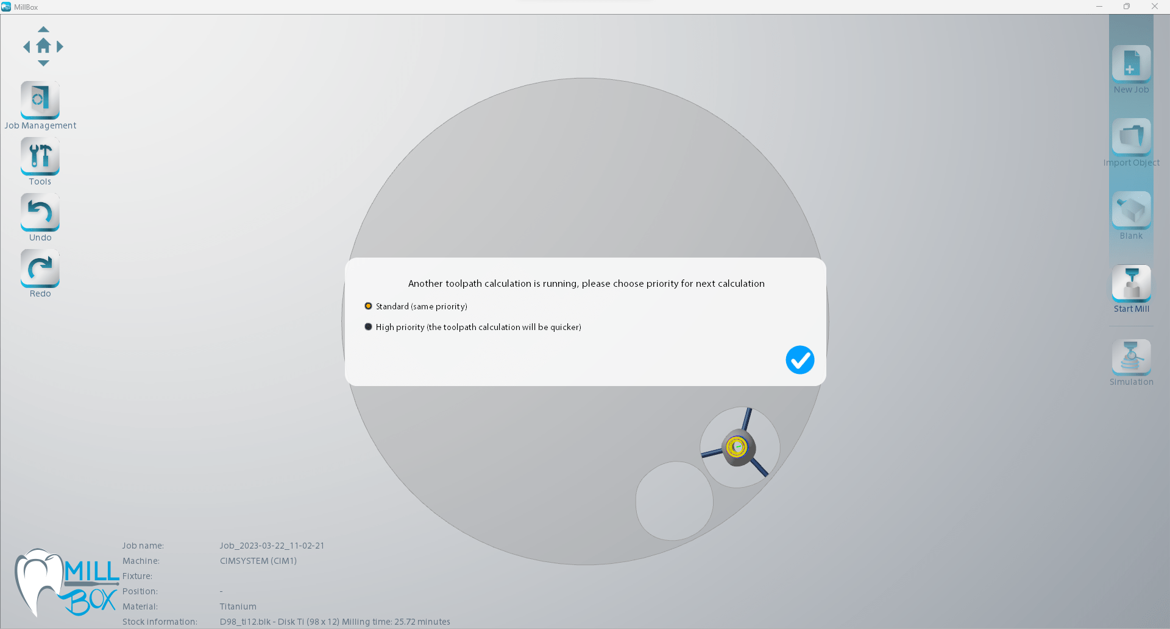Click the Start Mill icon

(x=1131, y=283)
